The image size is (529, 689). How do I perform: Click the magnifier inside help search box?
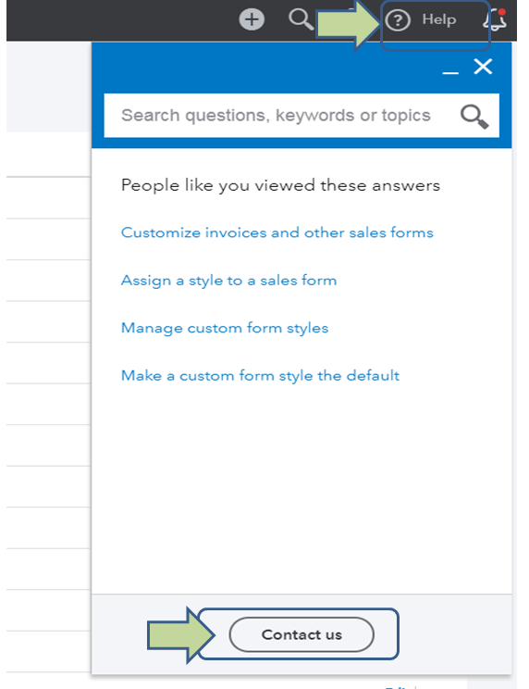tap(474, 117)
